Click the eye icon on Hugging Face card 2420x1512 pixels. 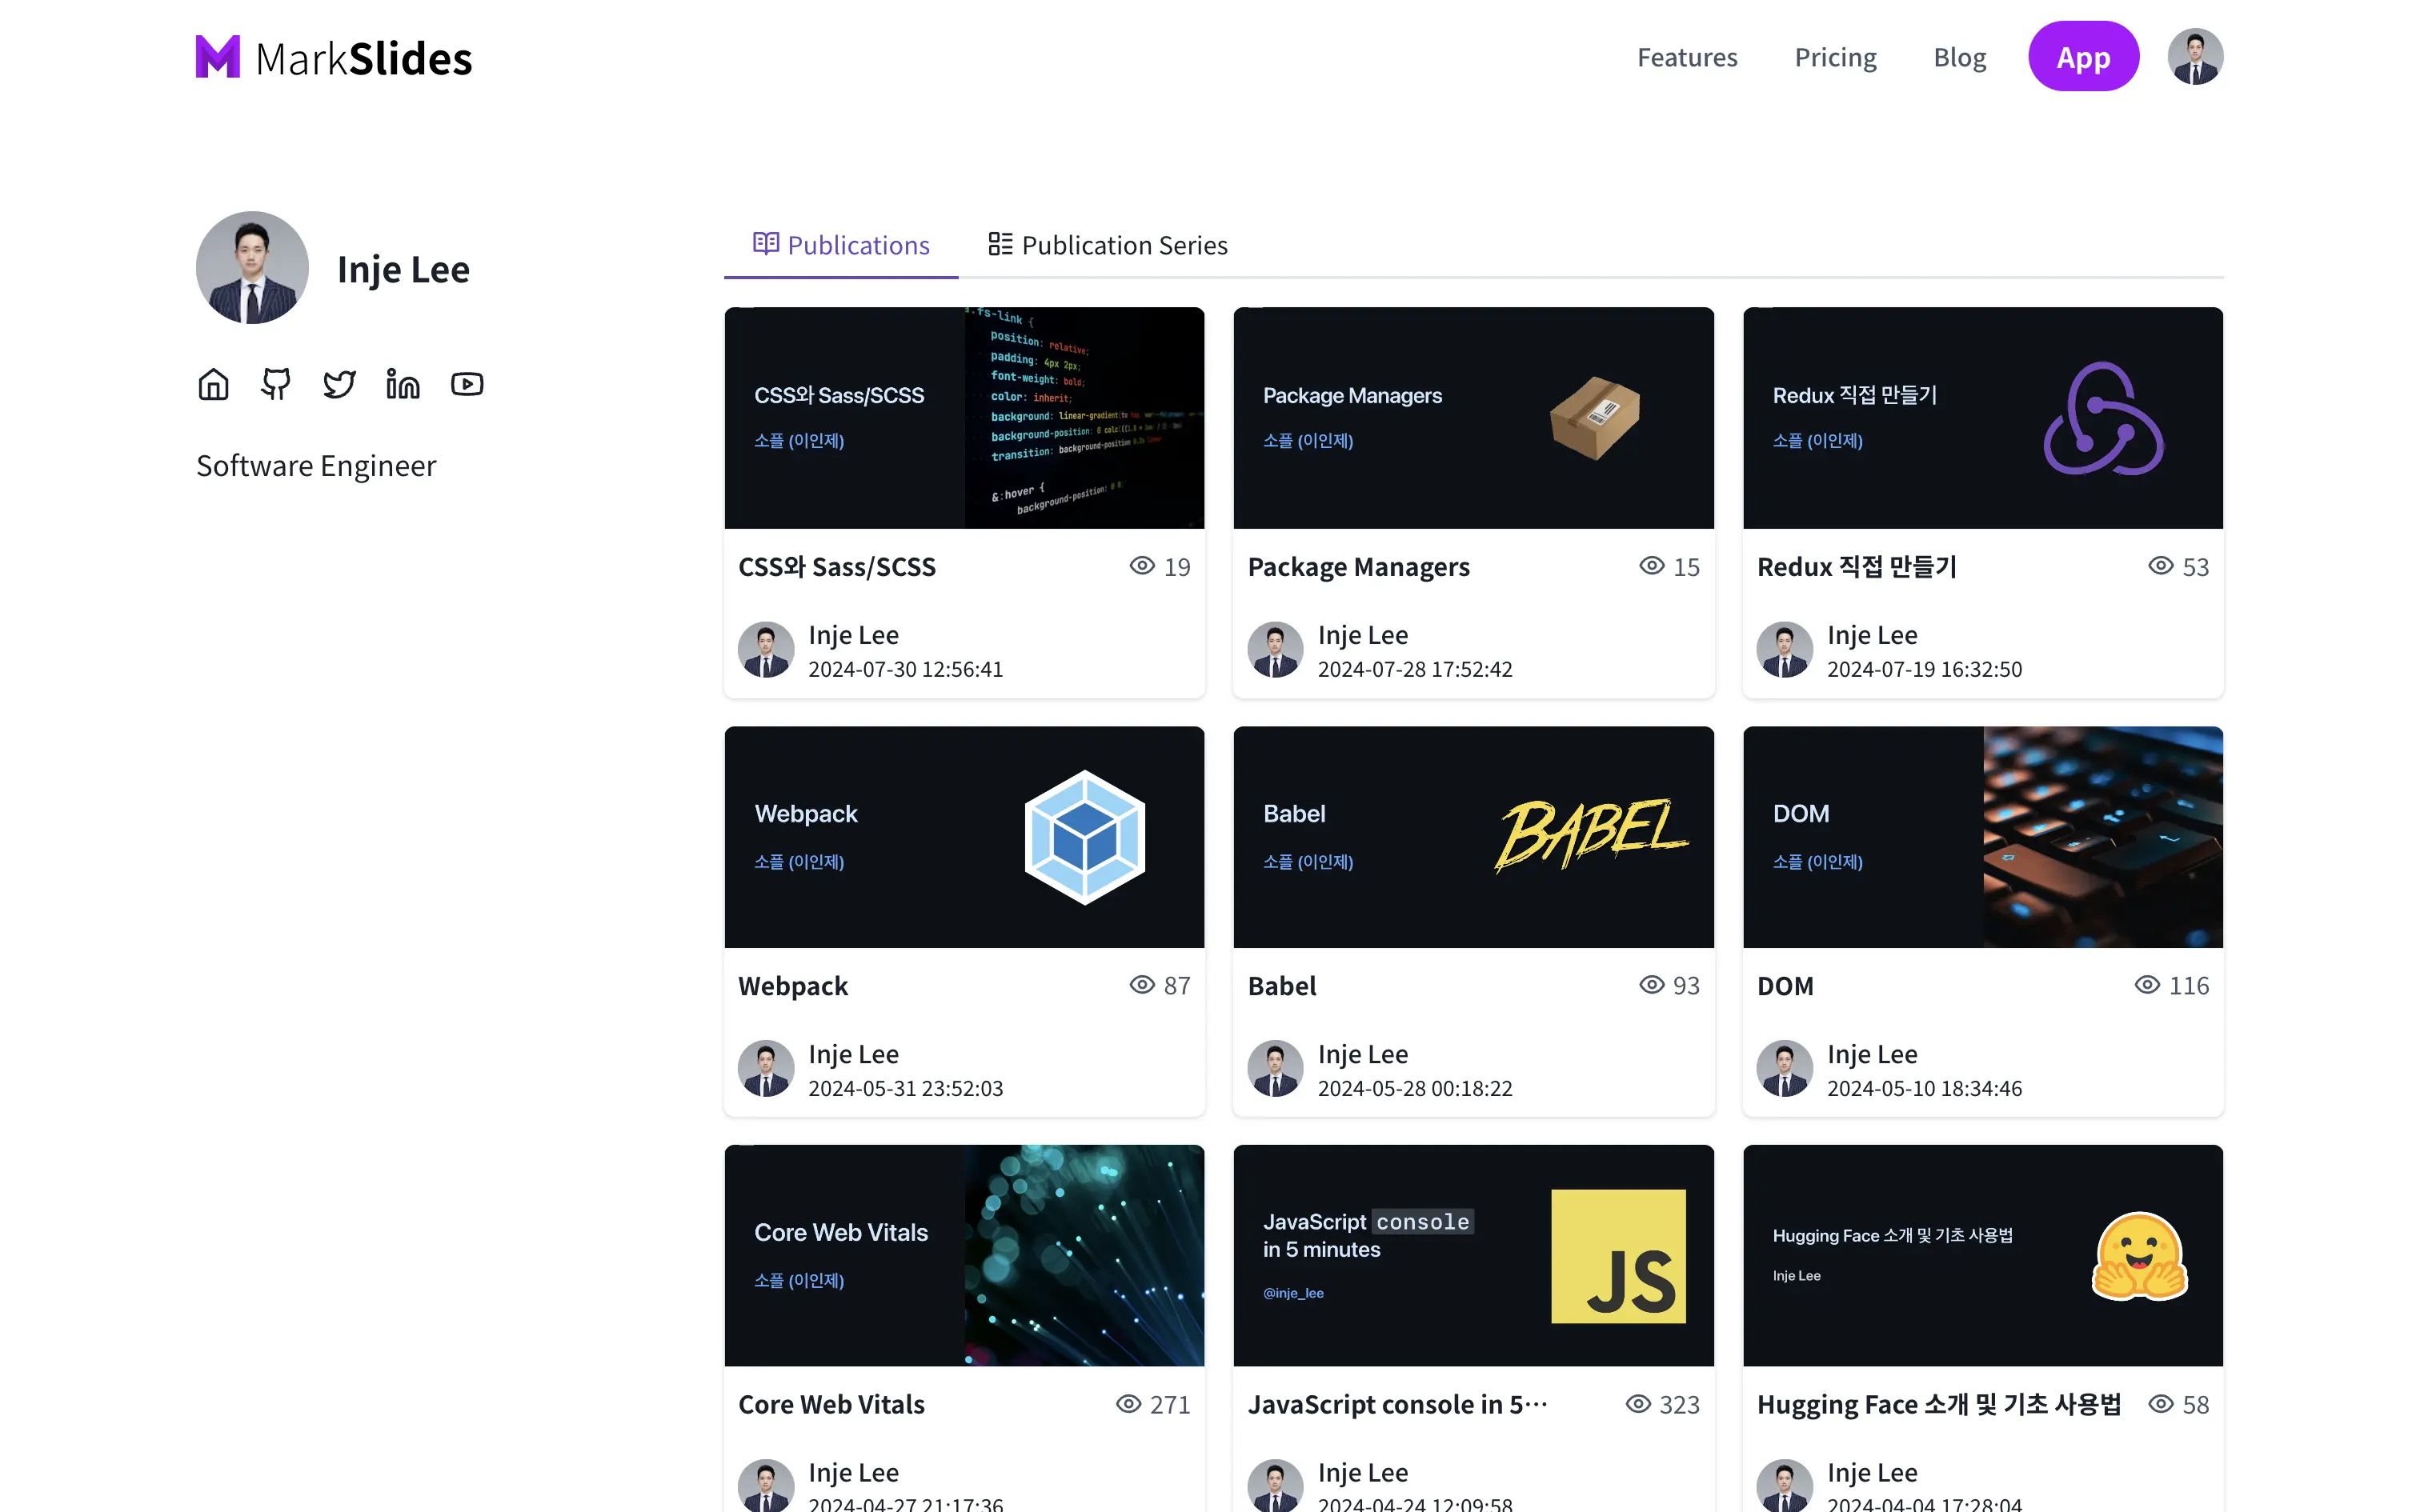[x=2161, y=1404]
